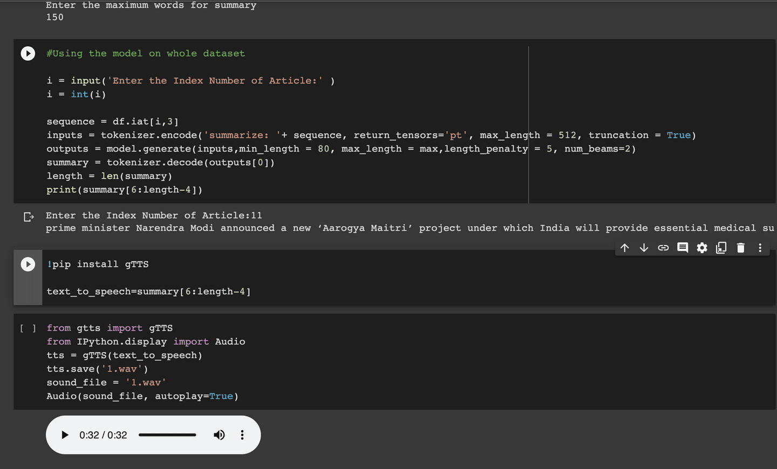Run the pip install gTTS cell
The height and width of the screenshot is (469, 777).
[x=28, y=264]
